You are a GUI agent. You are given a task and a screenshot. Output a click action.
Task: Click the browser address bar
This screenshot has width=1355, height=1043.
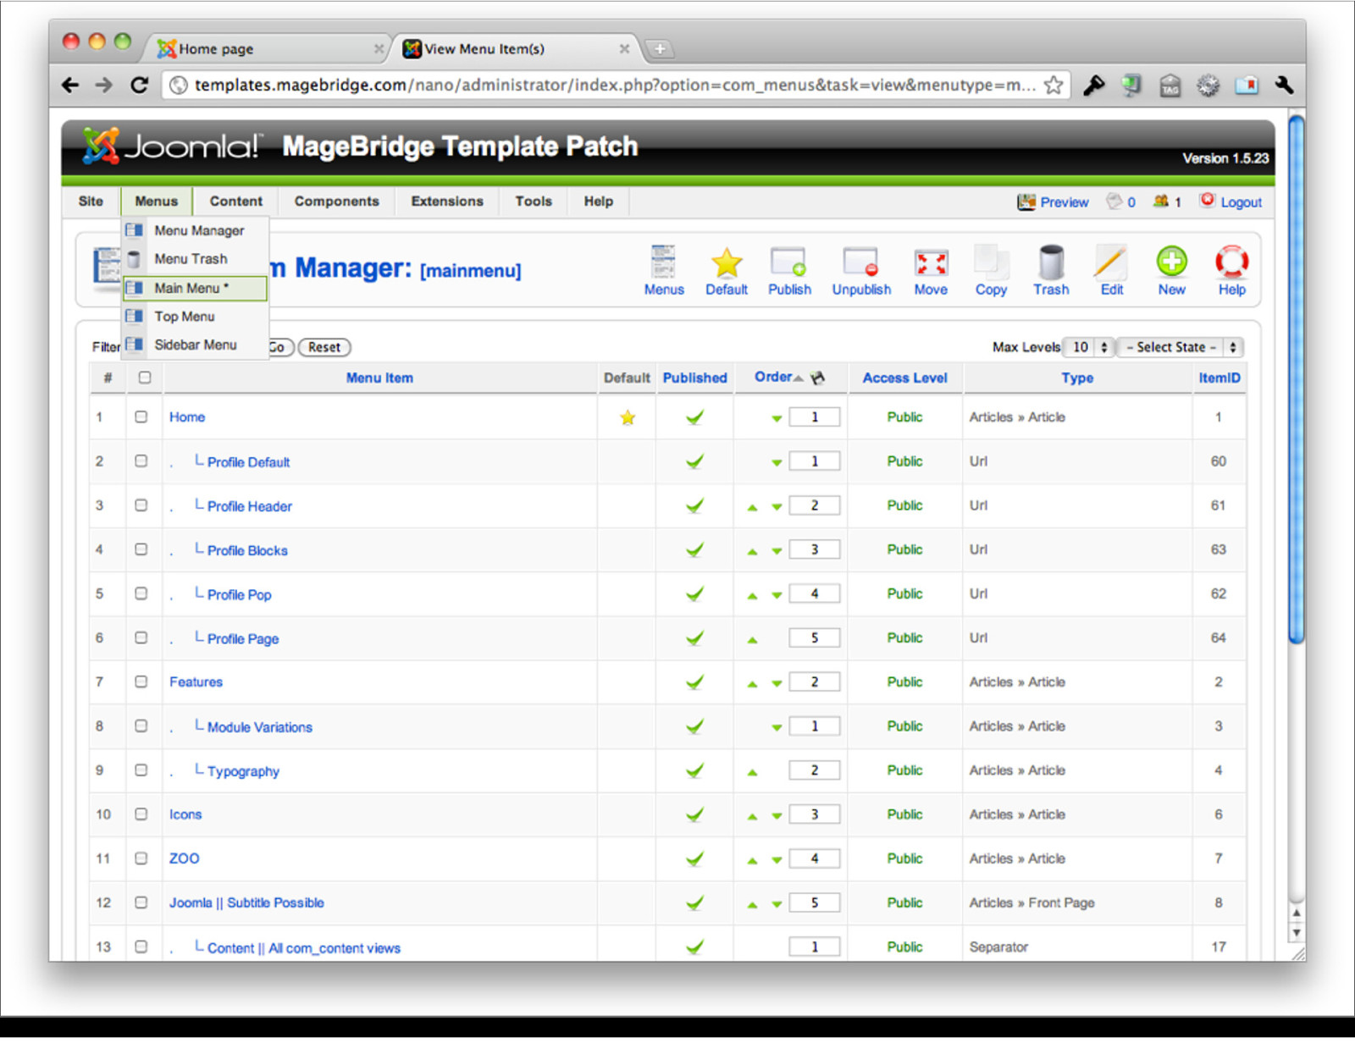(615, 85)
